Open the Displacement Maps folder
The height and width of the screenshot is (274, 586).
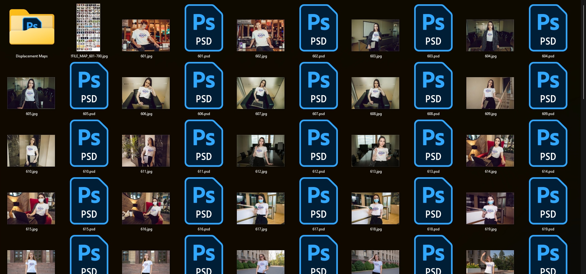coord(32,27)
